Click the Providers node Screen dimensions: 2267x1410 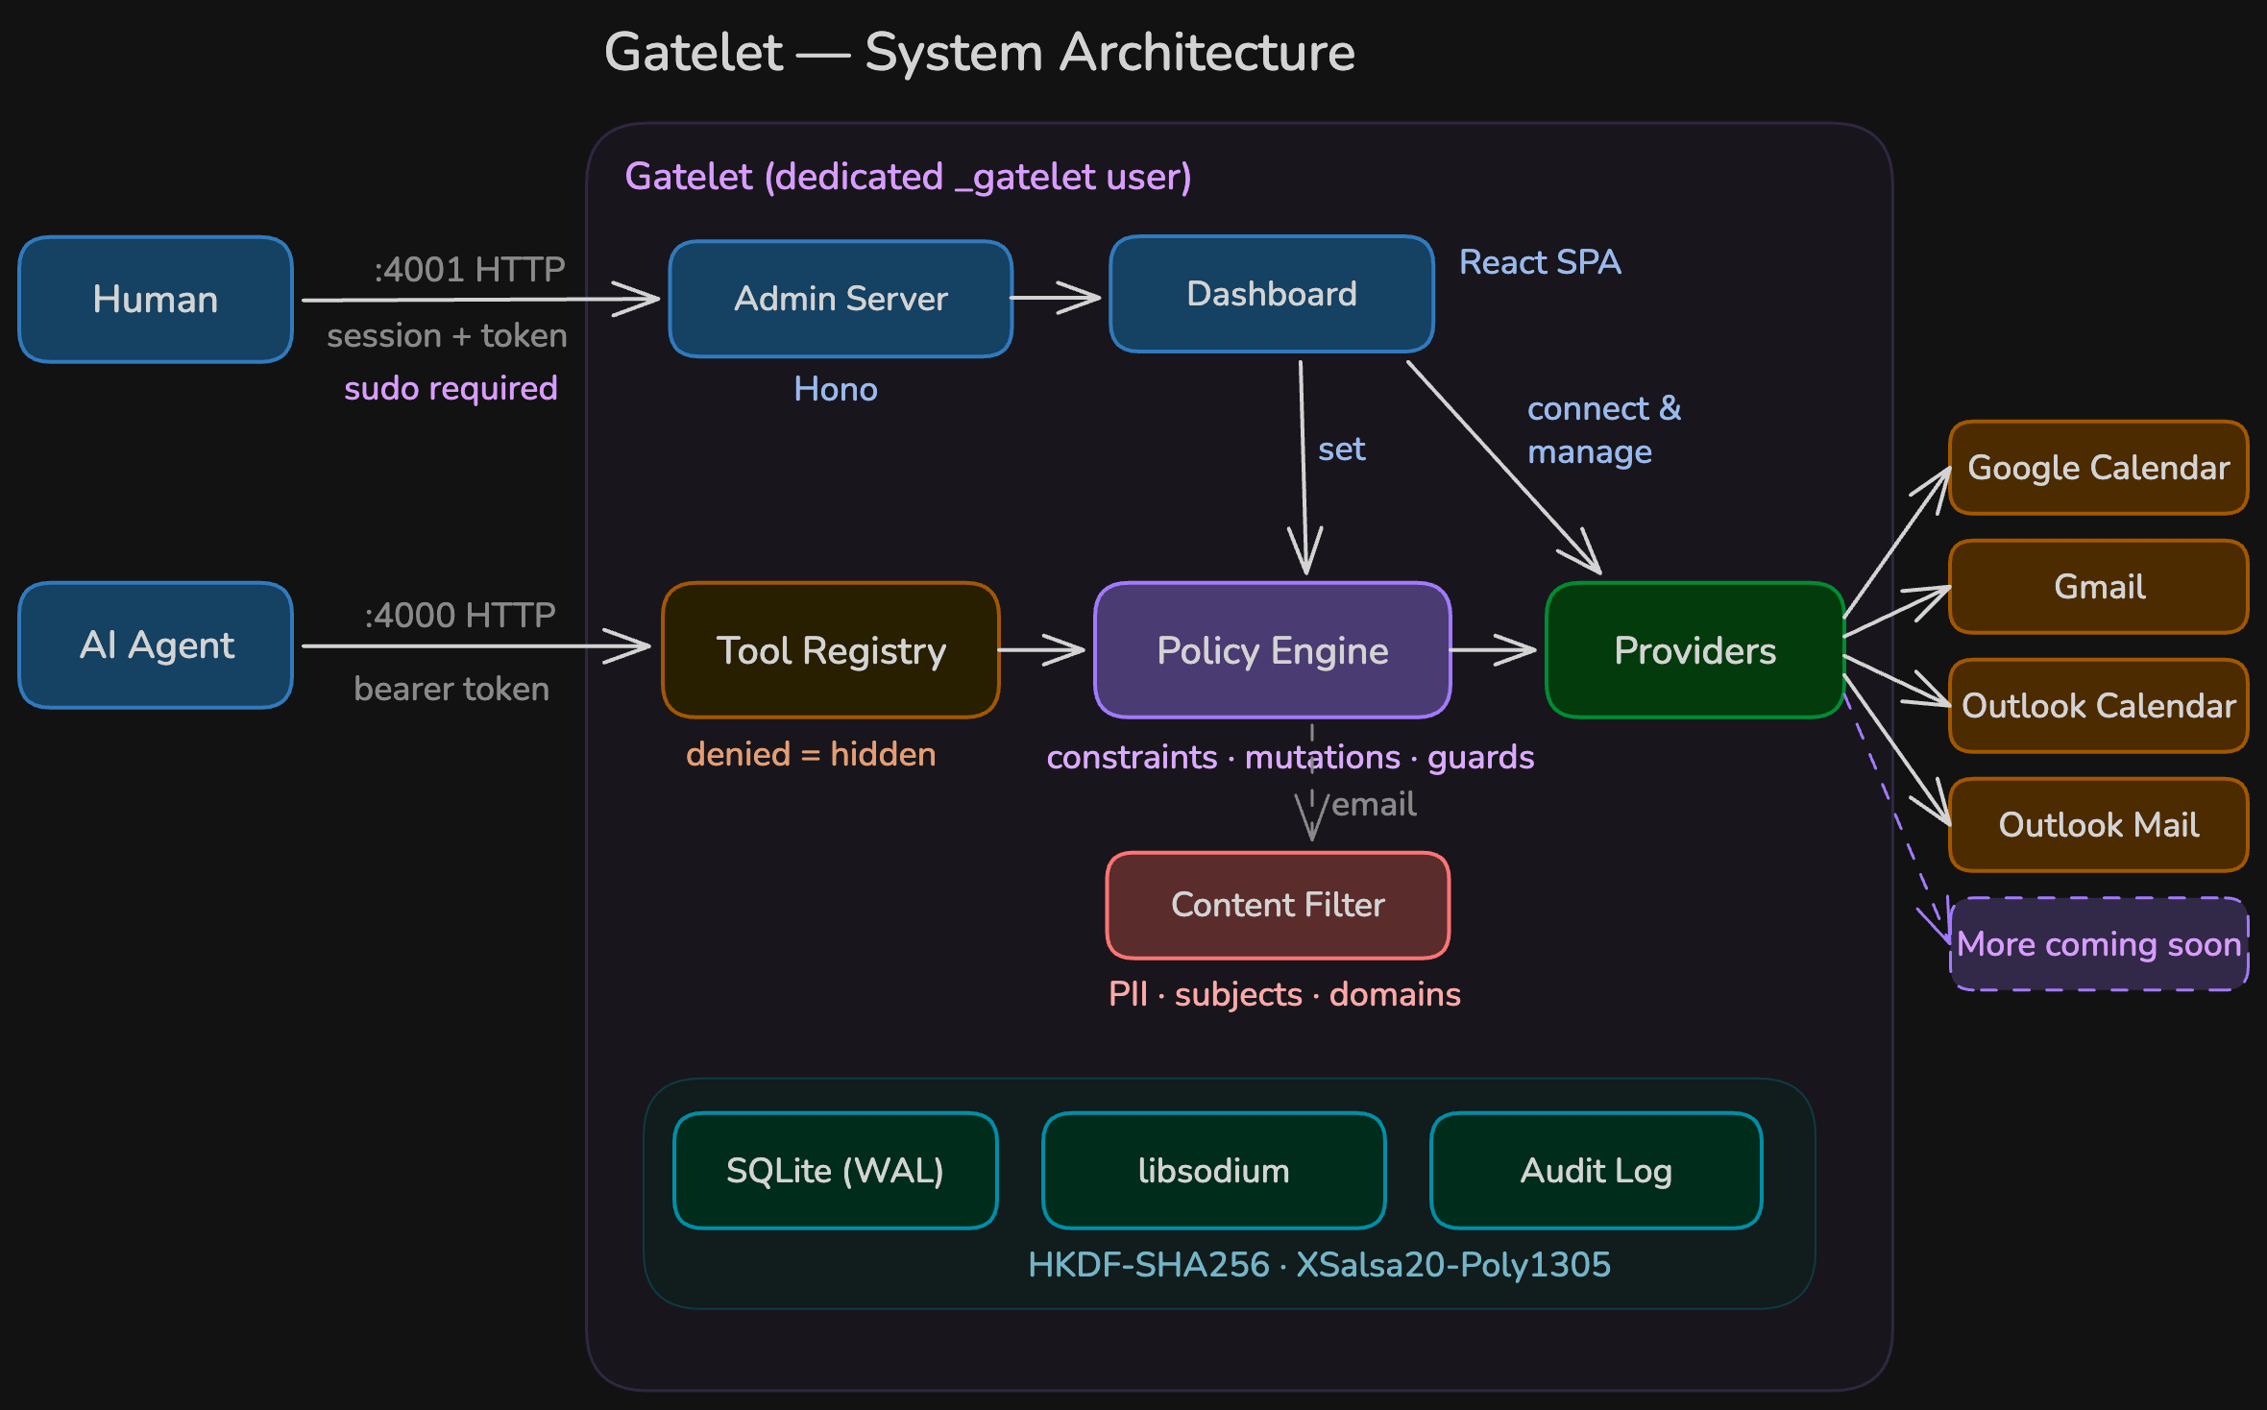coord(1694,650)
